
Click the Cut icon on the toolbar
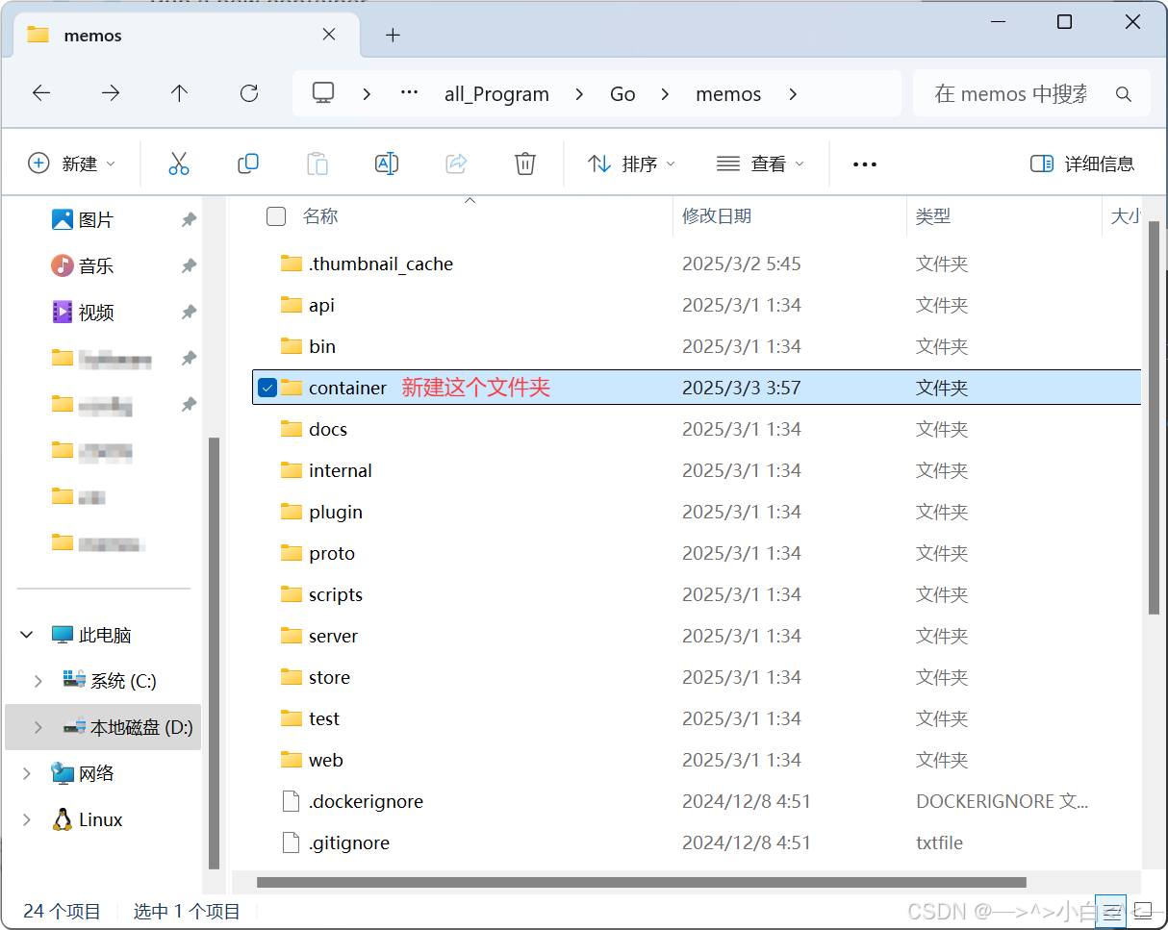(179, 163)
